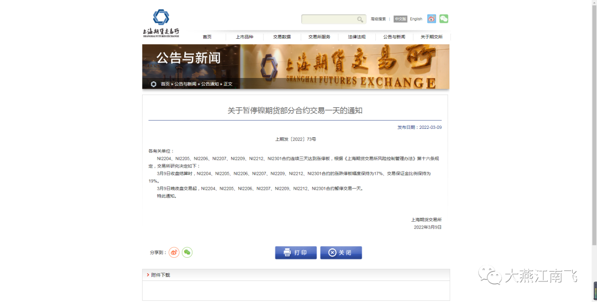The height and width of the screenshot is (302, 597).
Task: Go to 首页 in breadcrumb
Action: coord(165,84)
